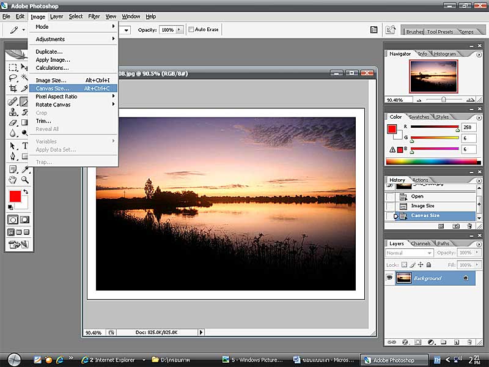Select the Eraser tool

click(13, 123)
